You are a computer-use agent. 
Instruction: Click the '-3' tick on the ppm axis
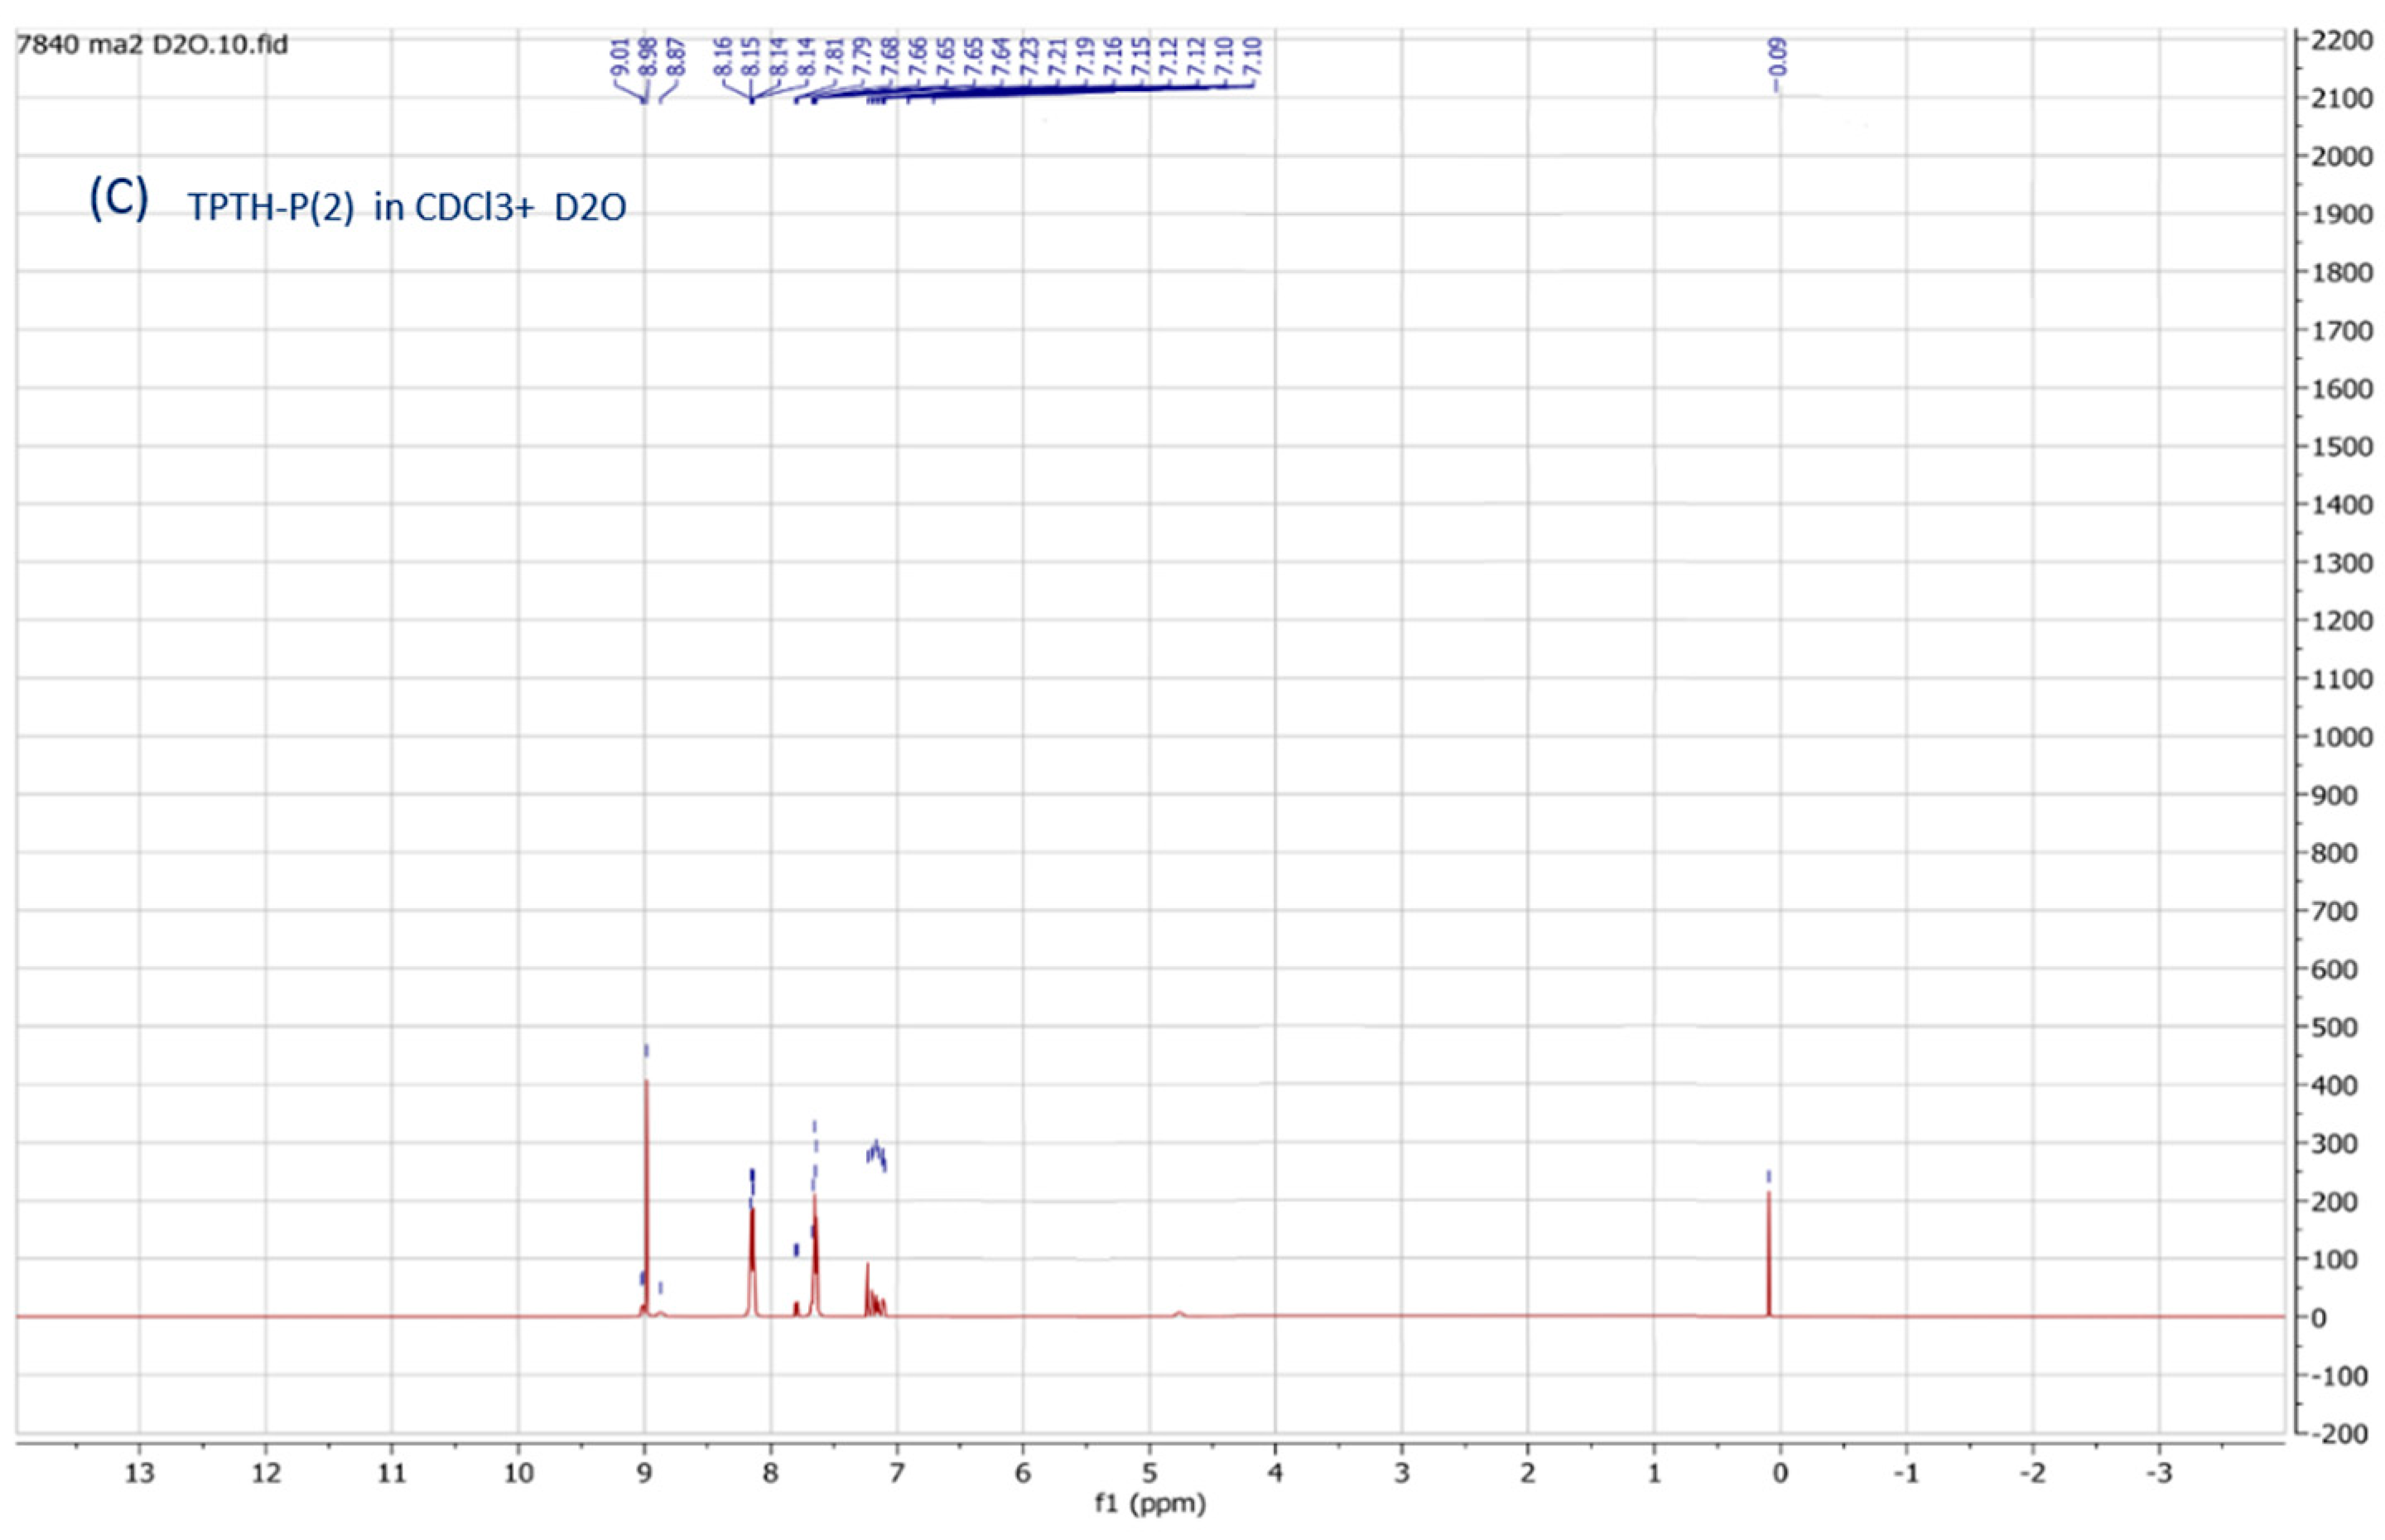click(2158, 1474)
